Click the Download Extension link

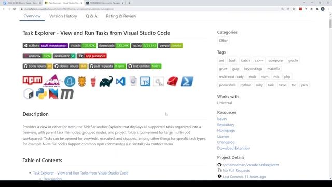click(x=233, y=148)
